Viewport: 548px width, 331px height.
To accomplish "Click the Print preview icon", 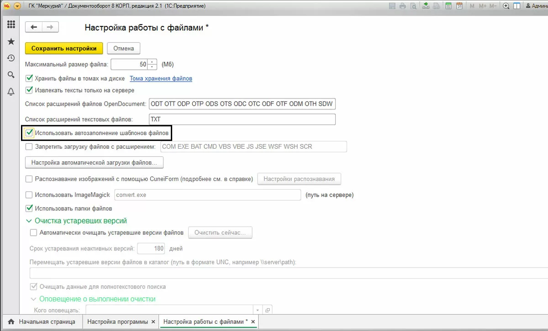I will (413, 6).
